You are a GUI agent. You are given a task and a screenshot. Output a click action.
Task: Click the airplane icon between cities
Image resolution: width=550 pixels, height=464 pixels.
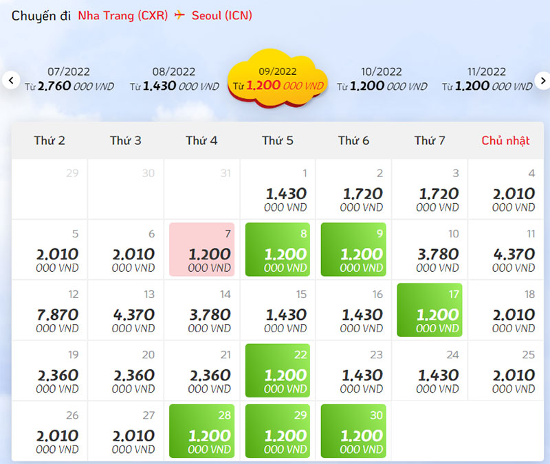179,15
